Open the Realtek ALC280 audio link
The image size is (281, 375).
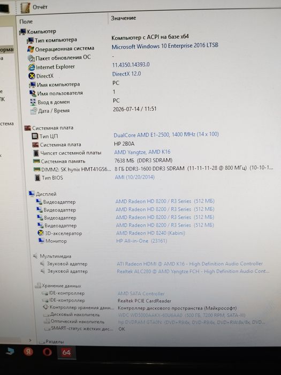click(x=193, y=271)
